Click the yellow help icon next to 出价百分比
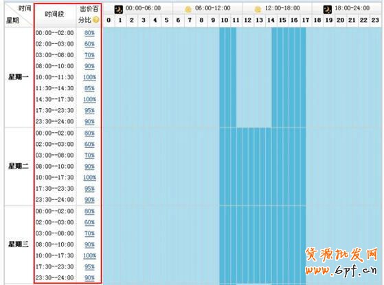 [x=96, y=20]
